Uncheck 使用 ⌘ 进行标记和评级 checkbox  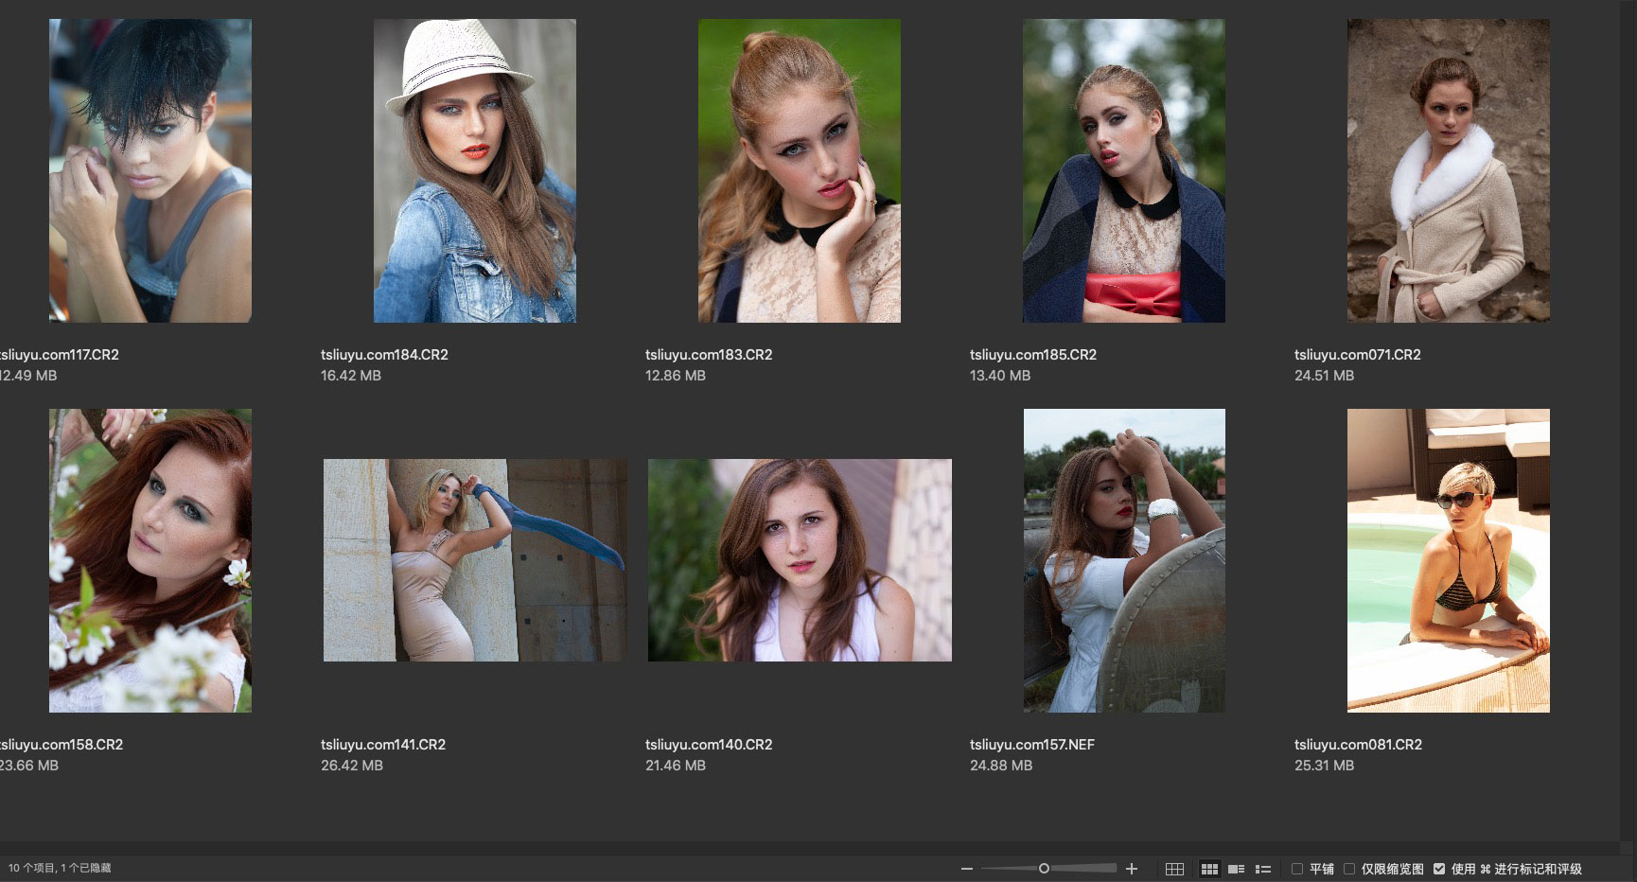[1439, 869]
